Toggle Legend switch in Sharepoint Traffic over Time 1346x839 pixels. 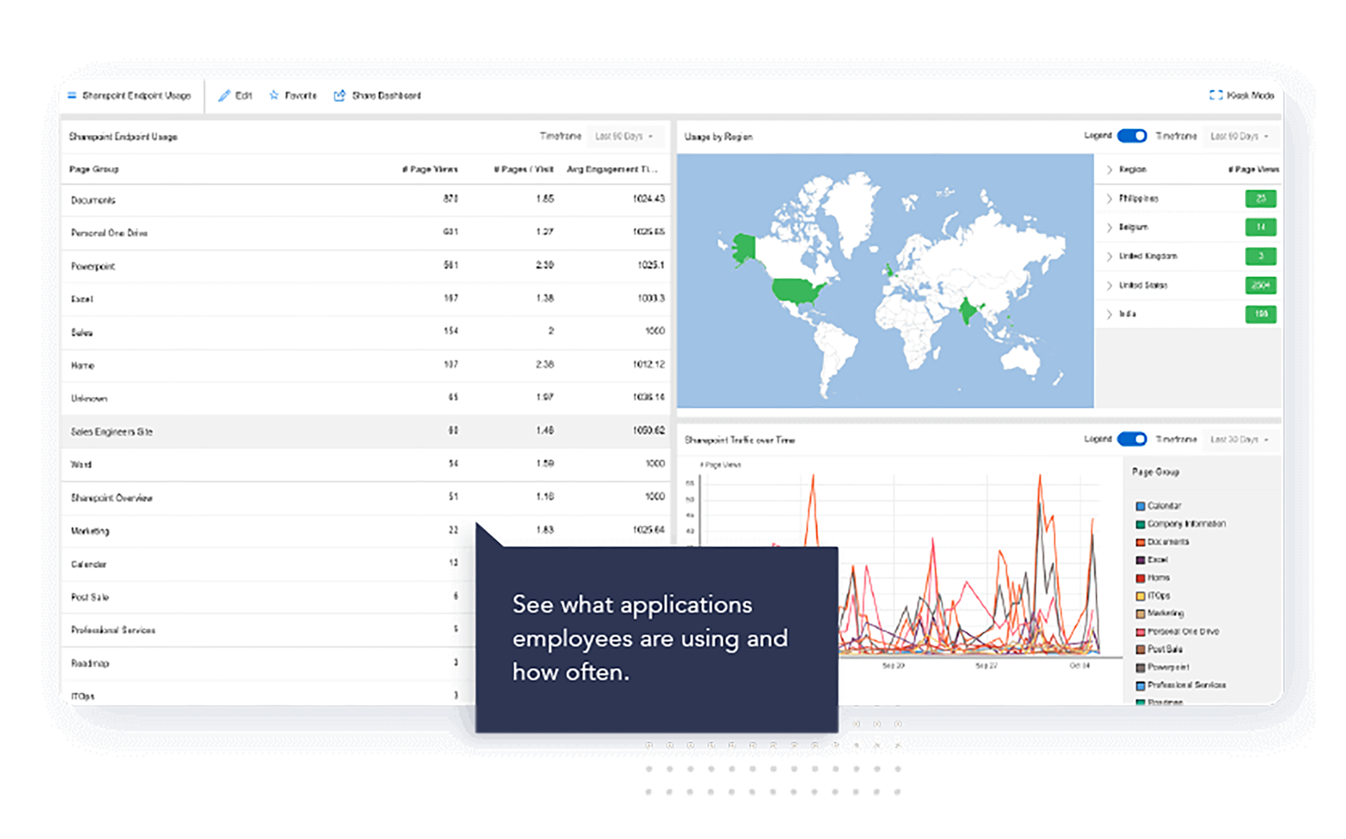1132,439
